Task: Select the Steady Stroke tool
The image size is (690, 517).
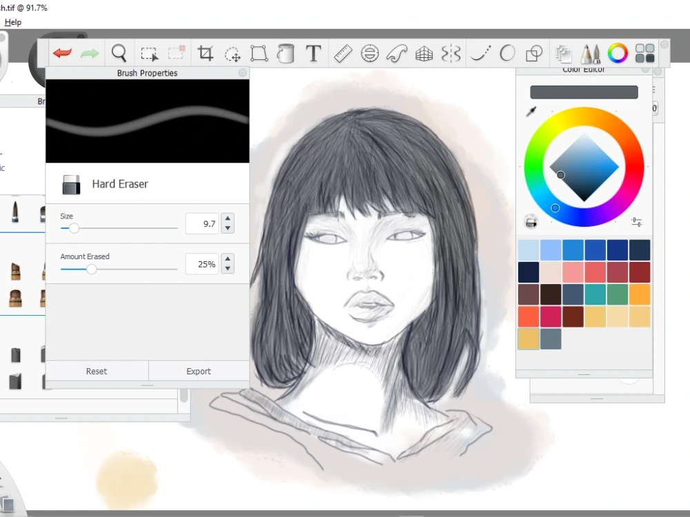Action: click(480, 54)
